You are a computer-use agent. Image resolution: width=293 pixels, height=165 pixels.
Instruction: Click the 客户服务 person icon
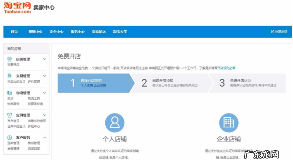pyautogui.click(x=9, y=138)
